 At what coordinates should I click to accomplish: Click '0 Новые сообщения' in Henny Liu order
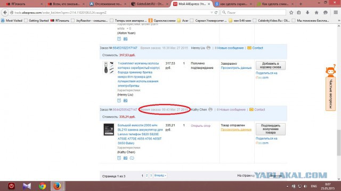pos(229,48)
